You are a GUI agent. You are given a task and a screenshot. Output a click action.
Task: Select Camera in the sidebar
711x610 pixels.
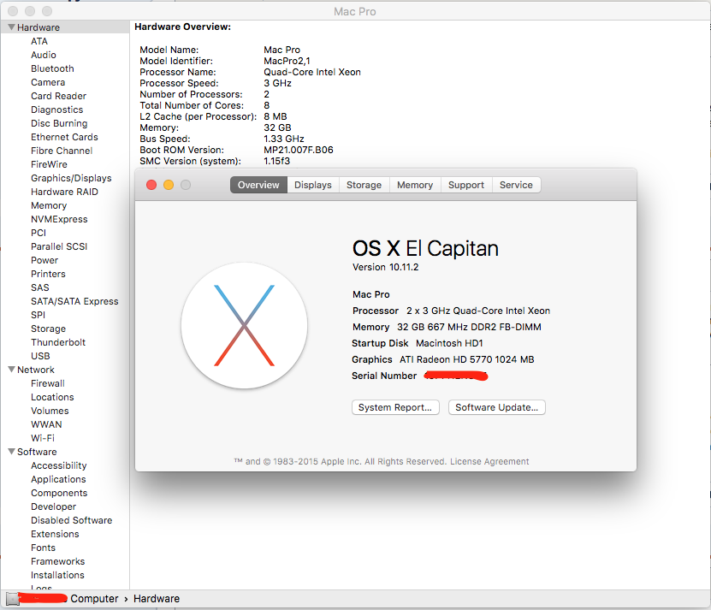tap(48, 82)
